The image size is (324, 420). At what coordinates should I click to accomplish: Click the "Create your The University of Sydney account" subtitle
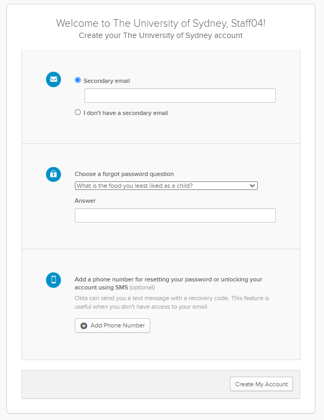(161, 35)
